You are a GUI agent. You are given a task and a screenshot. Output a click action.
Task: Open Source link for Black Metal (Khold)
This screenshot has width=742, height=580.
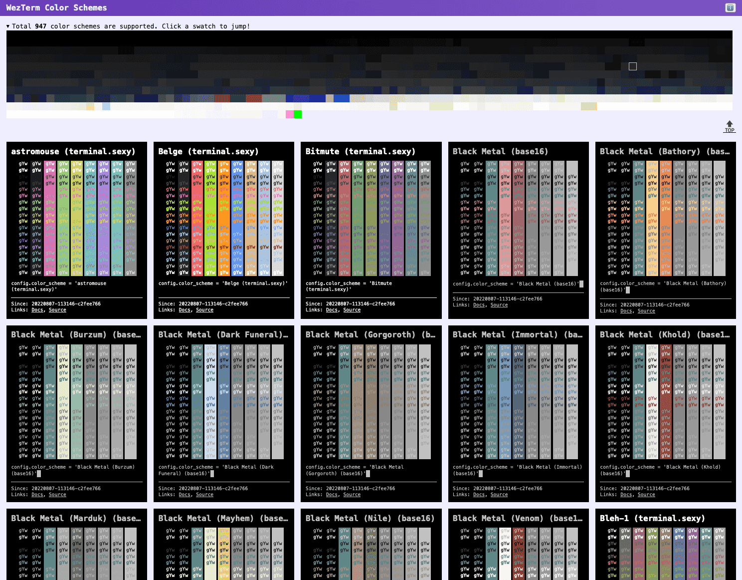646,495
